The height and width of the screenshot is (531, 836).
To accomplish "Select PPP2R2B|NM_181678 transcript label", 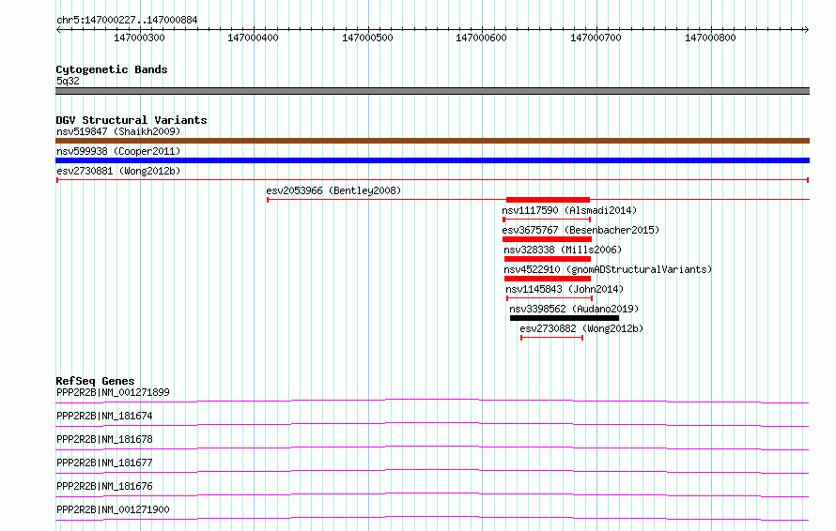I will click(104, 439).
